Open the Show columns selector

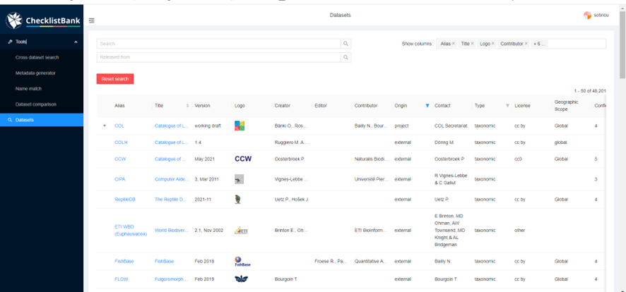pos(521,44)
